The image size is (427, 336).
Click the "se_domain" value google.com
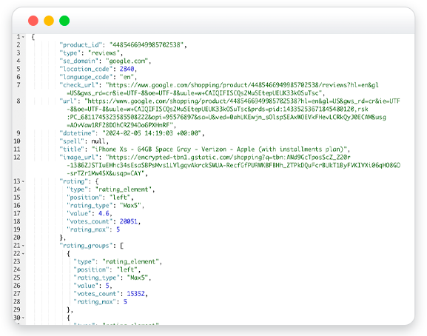point(127,61)
